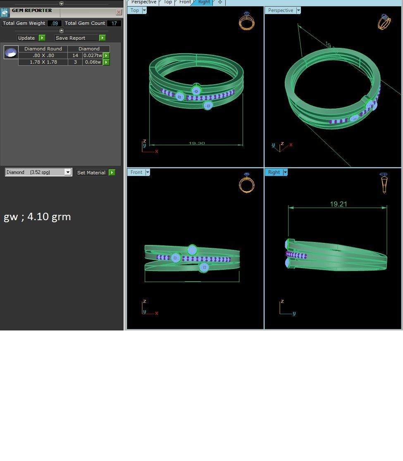Click the 0.06tw weight cell
This screenshot has width=403, height=461.
pos(93,62)
